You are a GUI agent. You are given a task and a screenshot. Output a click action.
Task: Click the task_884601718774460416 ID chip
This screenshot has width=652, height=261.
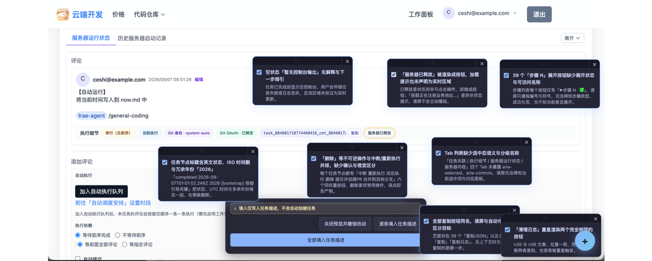point(304,133)
